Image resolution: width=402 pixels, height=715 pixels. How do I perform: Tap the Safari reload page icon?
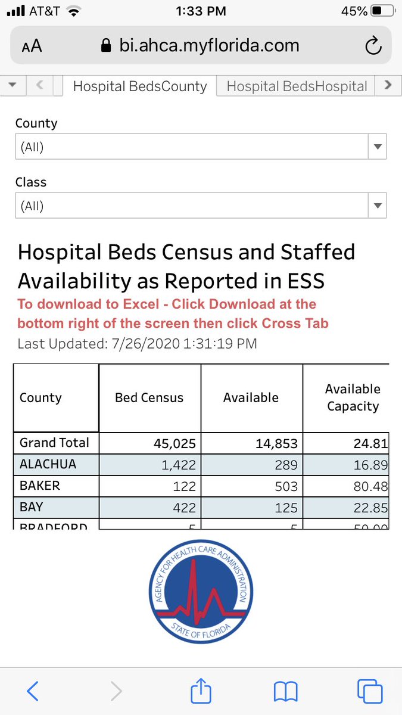click(373, 46)
